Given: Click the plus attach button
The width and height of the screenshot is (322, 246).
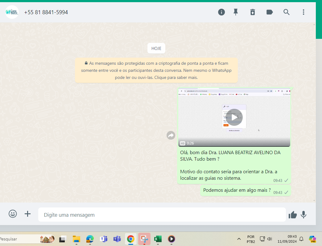Looking at the screenshot, I should [x=27, y=214].
